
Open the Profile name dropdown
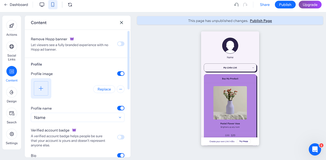tap(78, 117)
